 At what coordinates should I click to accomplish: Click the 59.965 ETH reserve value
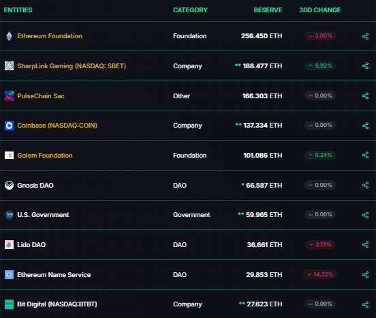(x=264, y=215)
